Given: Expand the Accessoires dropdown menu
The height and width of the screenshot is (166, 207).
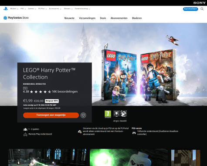Looking at the screenshot, I should coord(55,9).
